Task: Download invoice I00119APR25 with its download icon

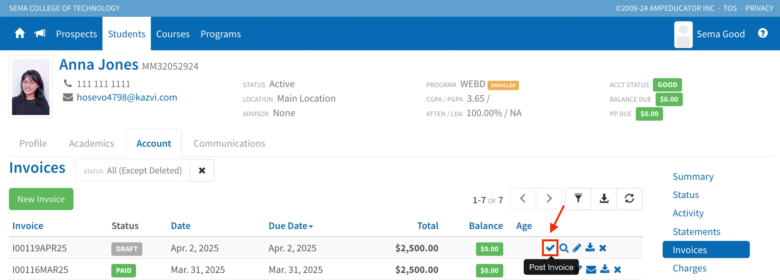Action: tap(590, 248)
